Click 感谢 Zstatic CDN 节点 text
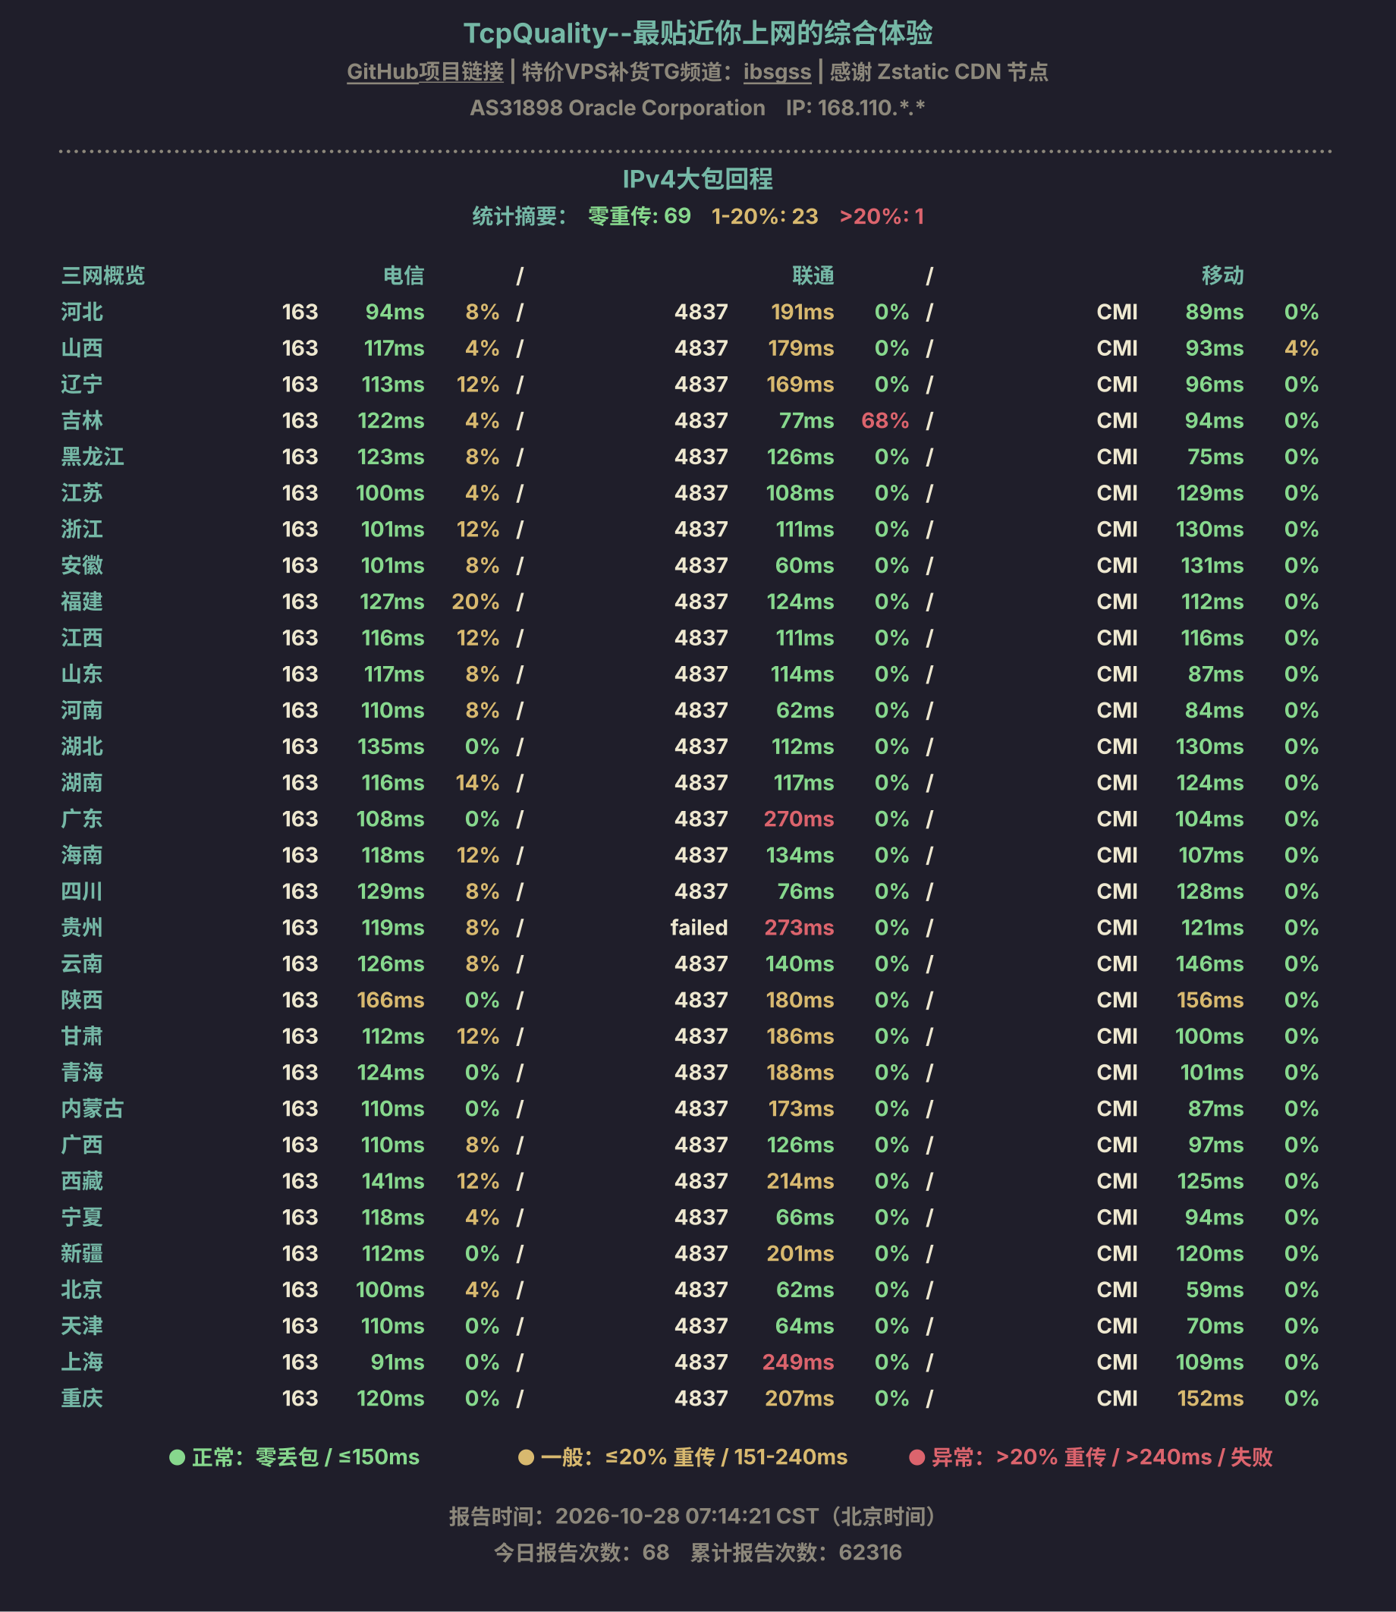This screenshot has height=1612, width=1396. tap(939, 71)
